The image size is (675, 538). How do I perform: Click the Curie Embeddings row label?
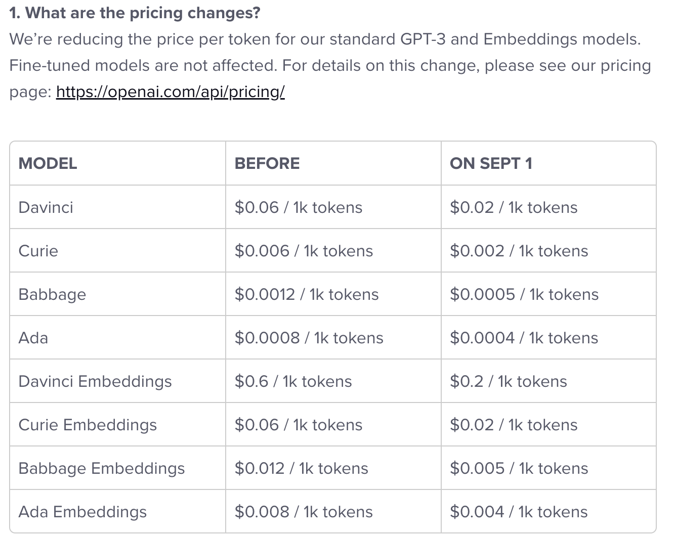click(x=88, y=425)
